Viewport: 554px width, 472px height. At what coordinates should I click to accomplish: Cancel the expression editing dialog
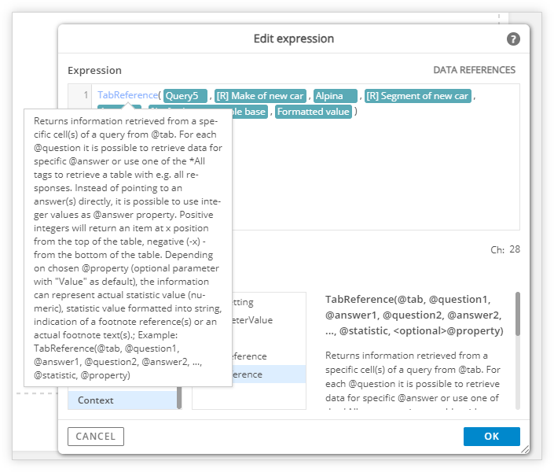pyautogui.click(x=96, y=437)
